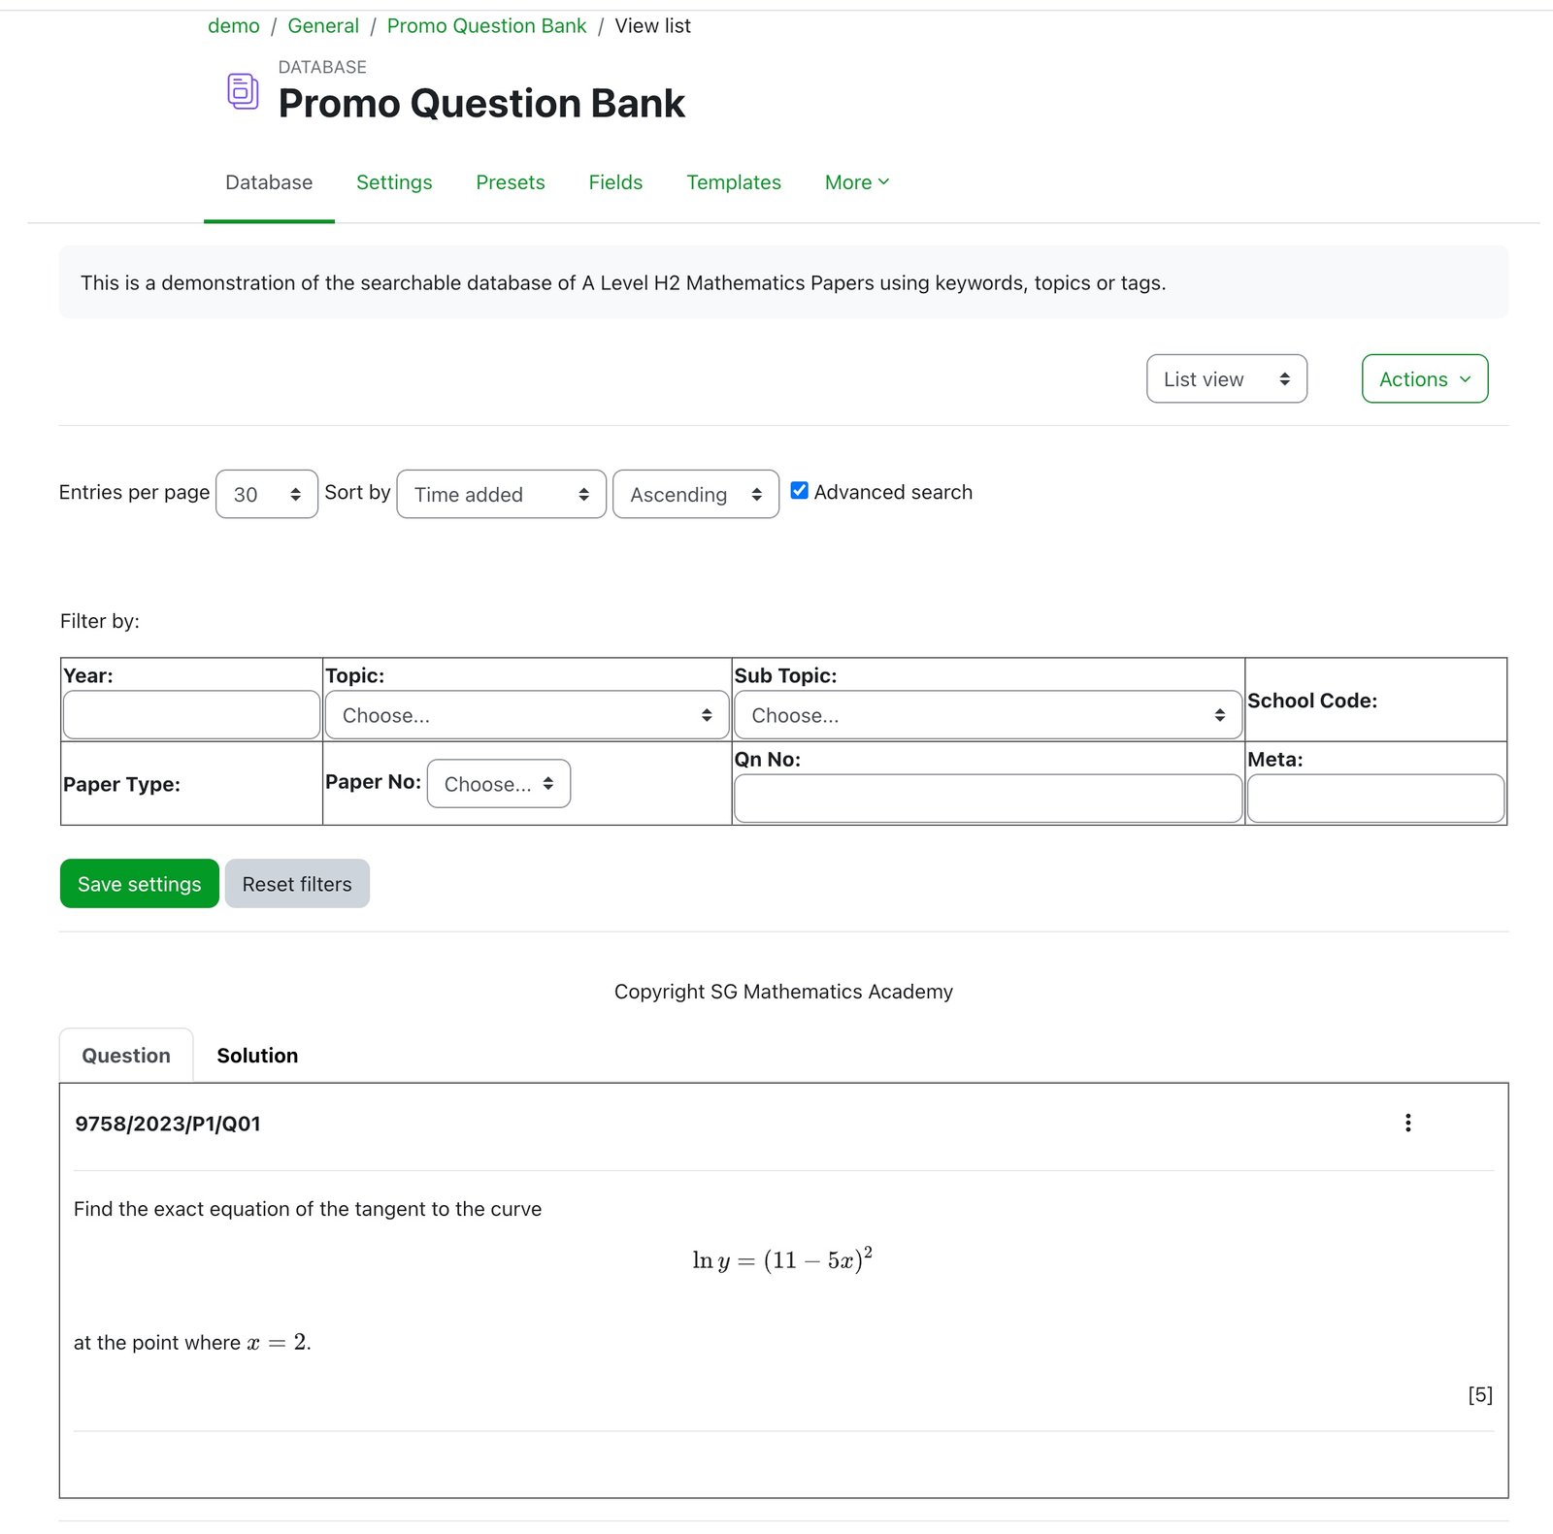Expand the More navigation menu

[856, 182]
